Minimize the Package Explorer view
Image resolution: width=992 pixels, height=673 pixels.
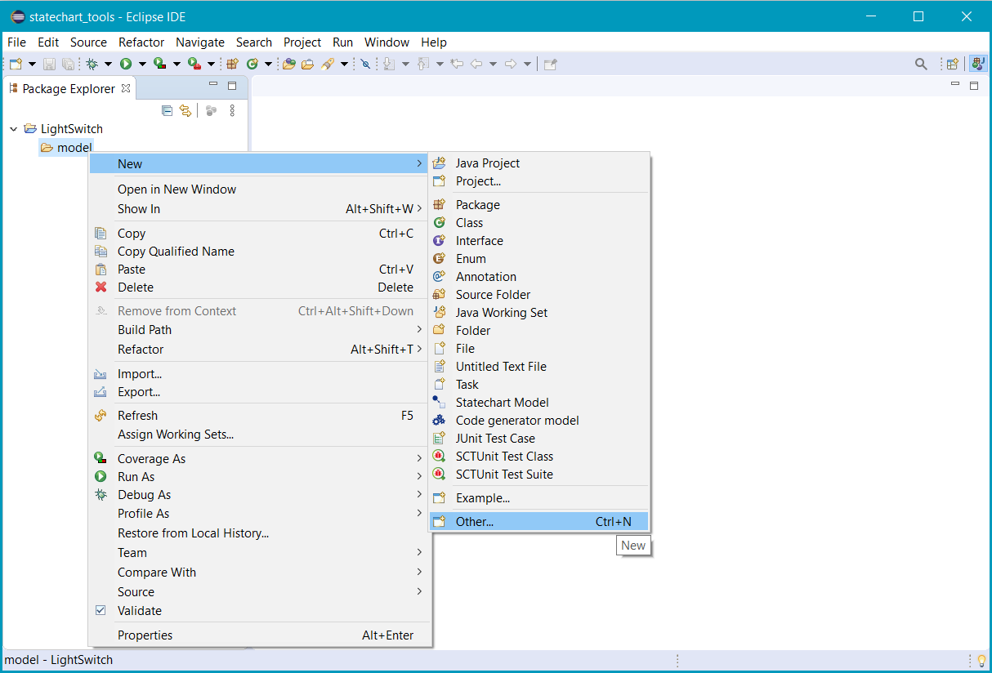tap(213, 85)
